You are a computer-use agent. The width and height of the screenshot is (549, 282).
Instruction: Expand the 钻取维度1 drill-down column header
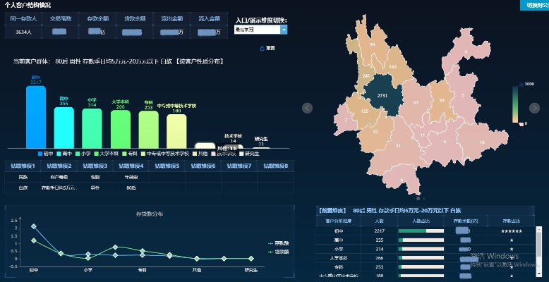point(23,166)
